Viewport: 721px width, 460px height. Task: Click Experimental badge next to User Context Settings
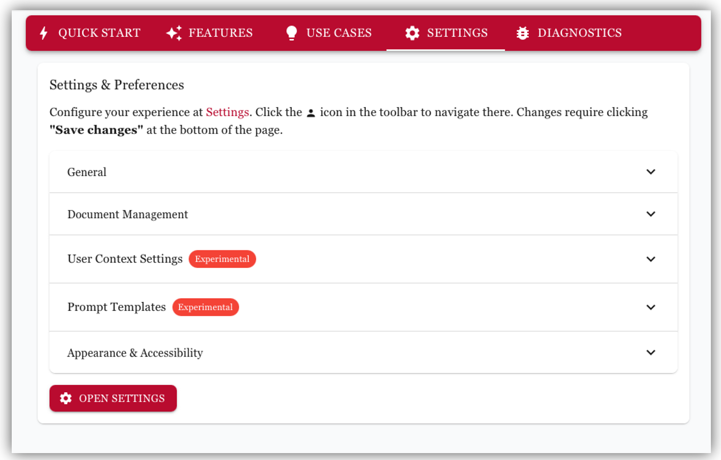[222, 259]
